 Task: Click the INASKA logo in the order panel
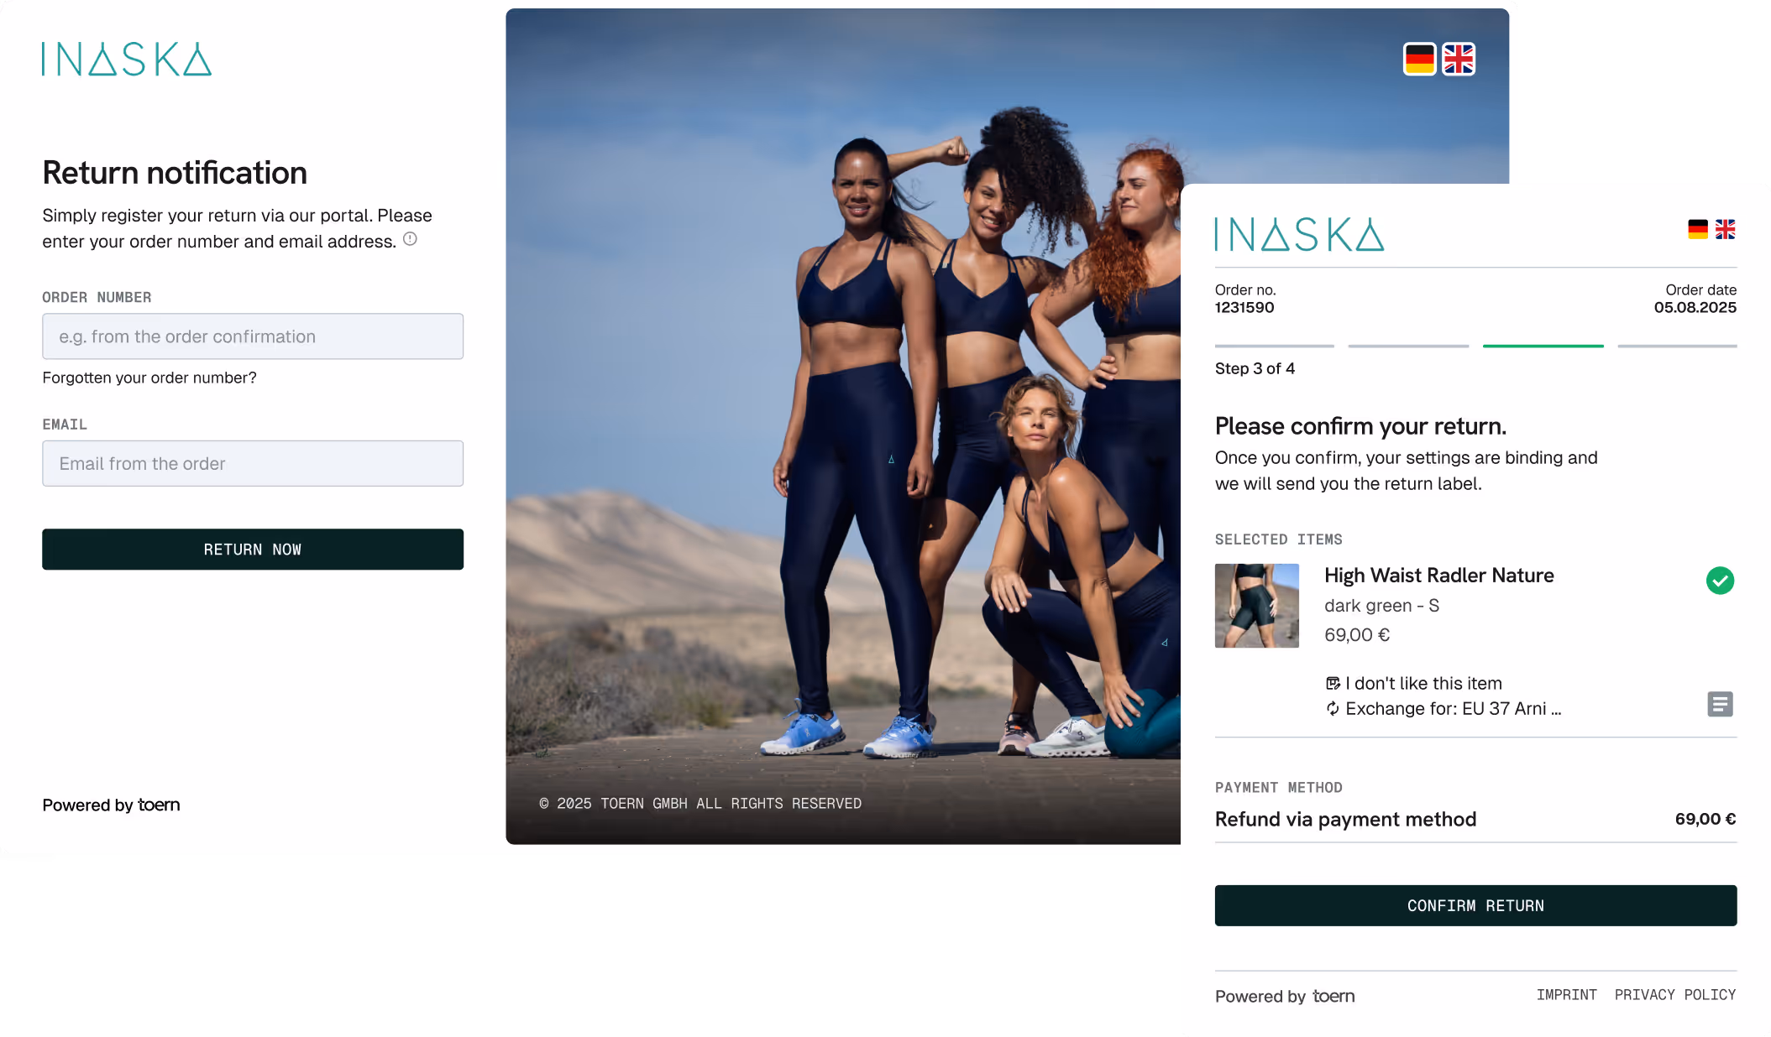click(x=1299, y=235)
